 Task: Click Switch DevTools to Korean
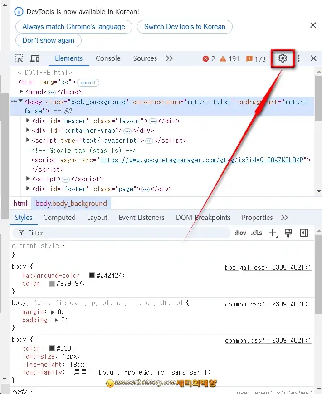[x=185, y=27]
